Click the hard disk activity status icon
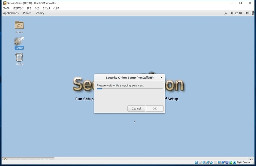 pos(196,162)
